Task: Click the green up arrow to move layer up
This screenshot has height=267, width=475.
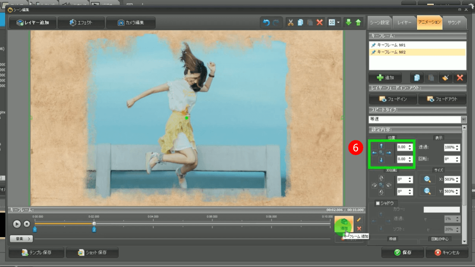Action: click(x=358, y=22)
